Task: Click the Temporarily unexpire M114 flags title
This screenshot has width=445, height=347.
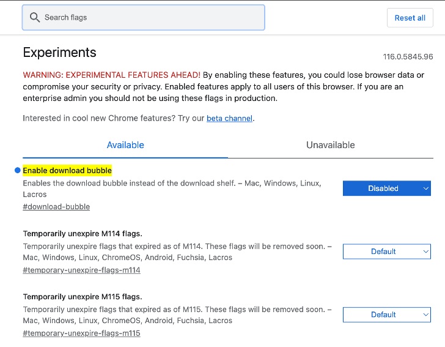Action: coord(83,233)
